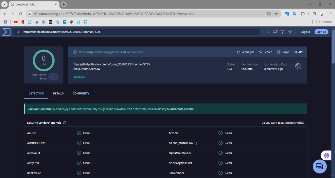Bookmark this page with the star icon
Image resolution: width=335 pixels, height=178 pixels.
click(x=276, y=14)
